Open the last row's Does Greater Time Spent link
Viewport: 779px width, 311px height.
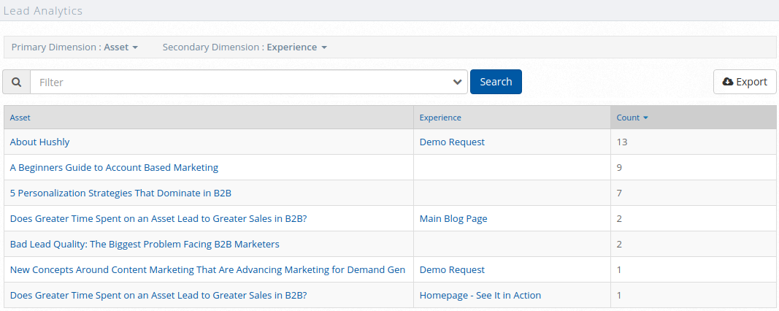pyautogui.click(x=158, y=296)
